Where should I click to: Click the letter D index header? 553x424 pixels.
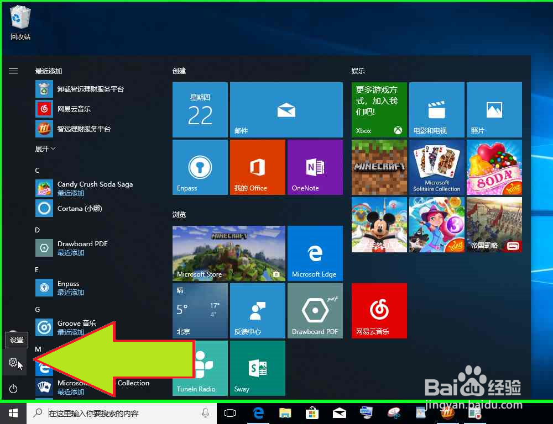(x=38, y=230)
